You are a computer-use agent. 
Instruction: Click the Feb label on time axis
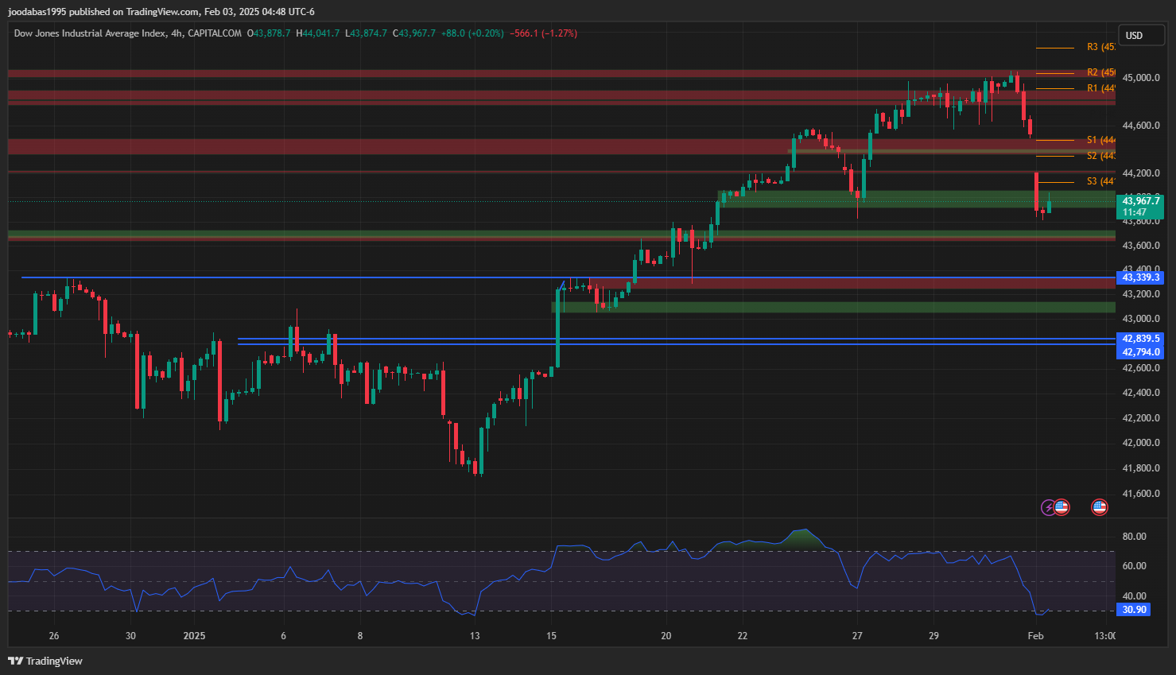[1035, 635]
